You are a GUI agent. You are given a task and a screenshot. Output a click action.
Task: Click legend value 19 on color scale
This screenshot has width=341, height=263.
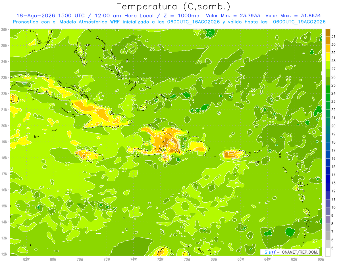click(x=334, y=134)
